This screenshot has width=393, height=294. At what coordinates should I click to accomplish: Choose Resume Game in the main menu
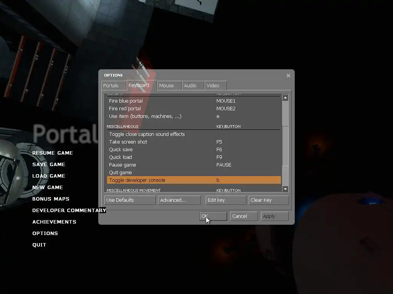(x=52, y=153)
